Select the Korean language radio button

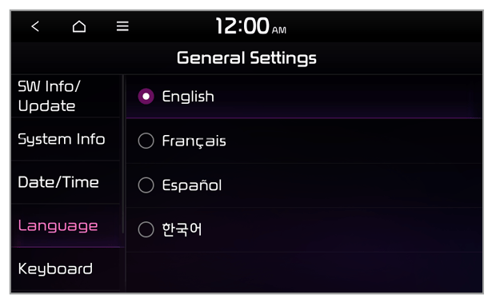tap(146, 229)
